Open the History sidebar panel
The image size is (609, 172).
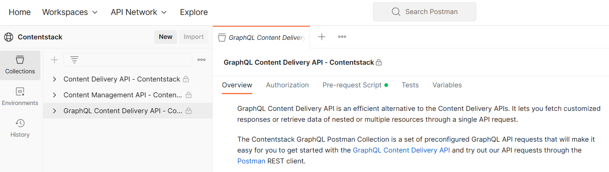pos(20,128)
